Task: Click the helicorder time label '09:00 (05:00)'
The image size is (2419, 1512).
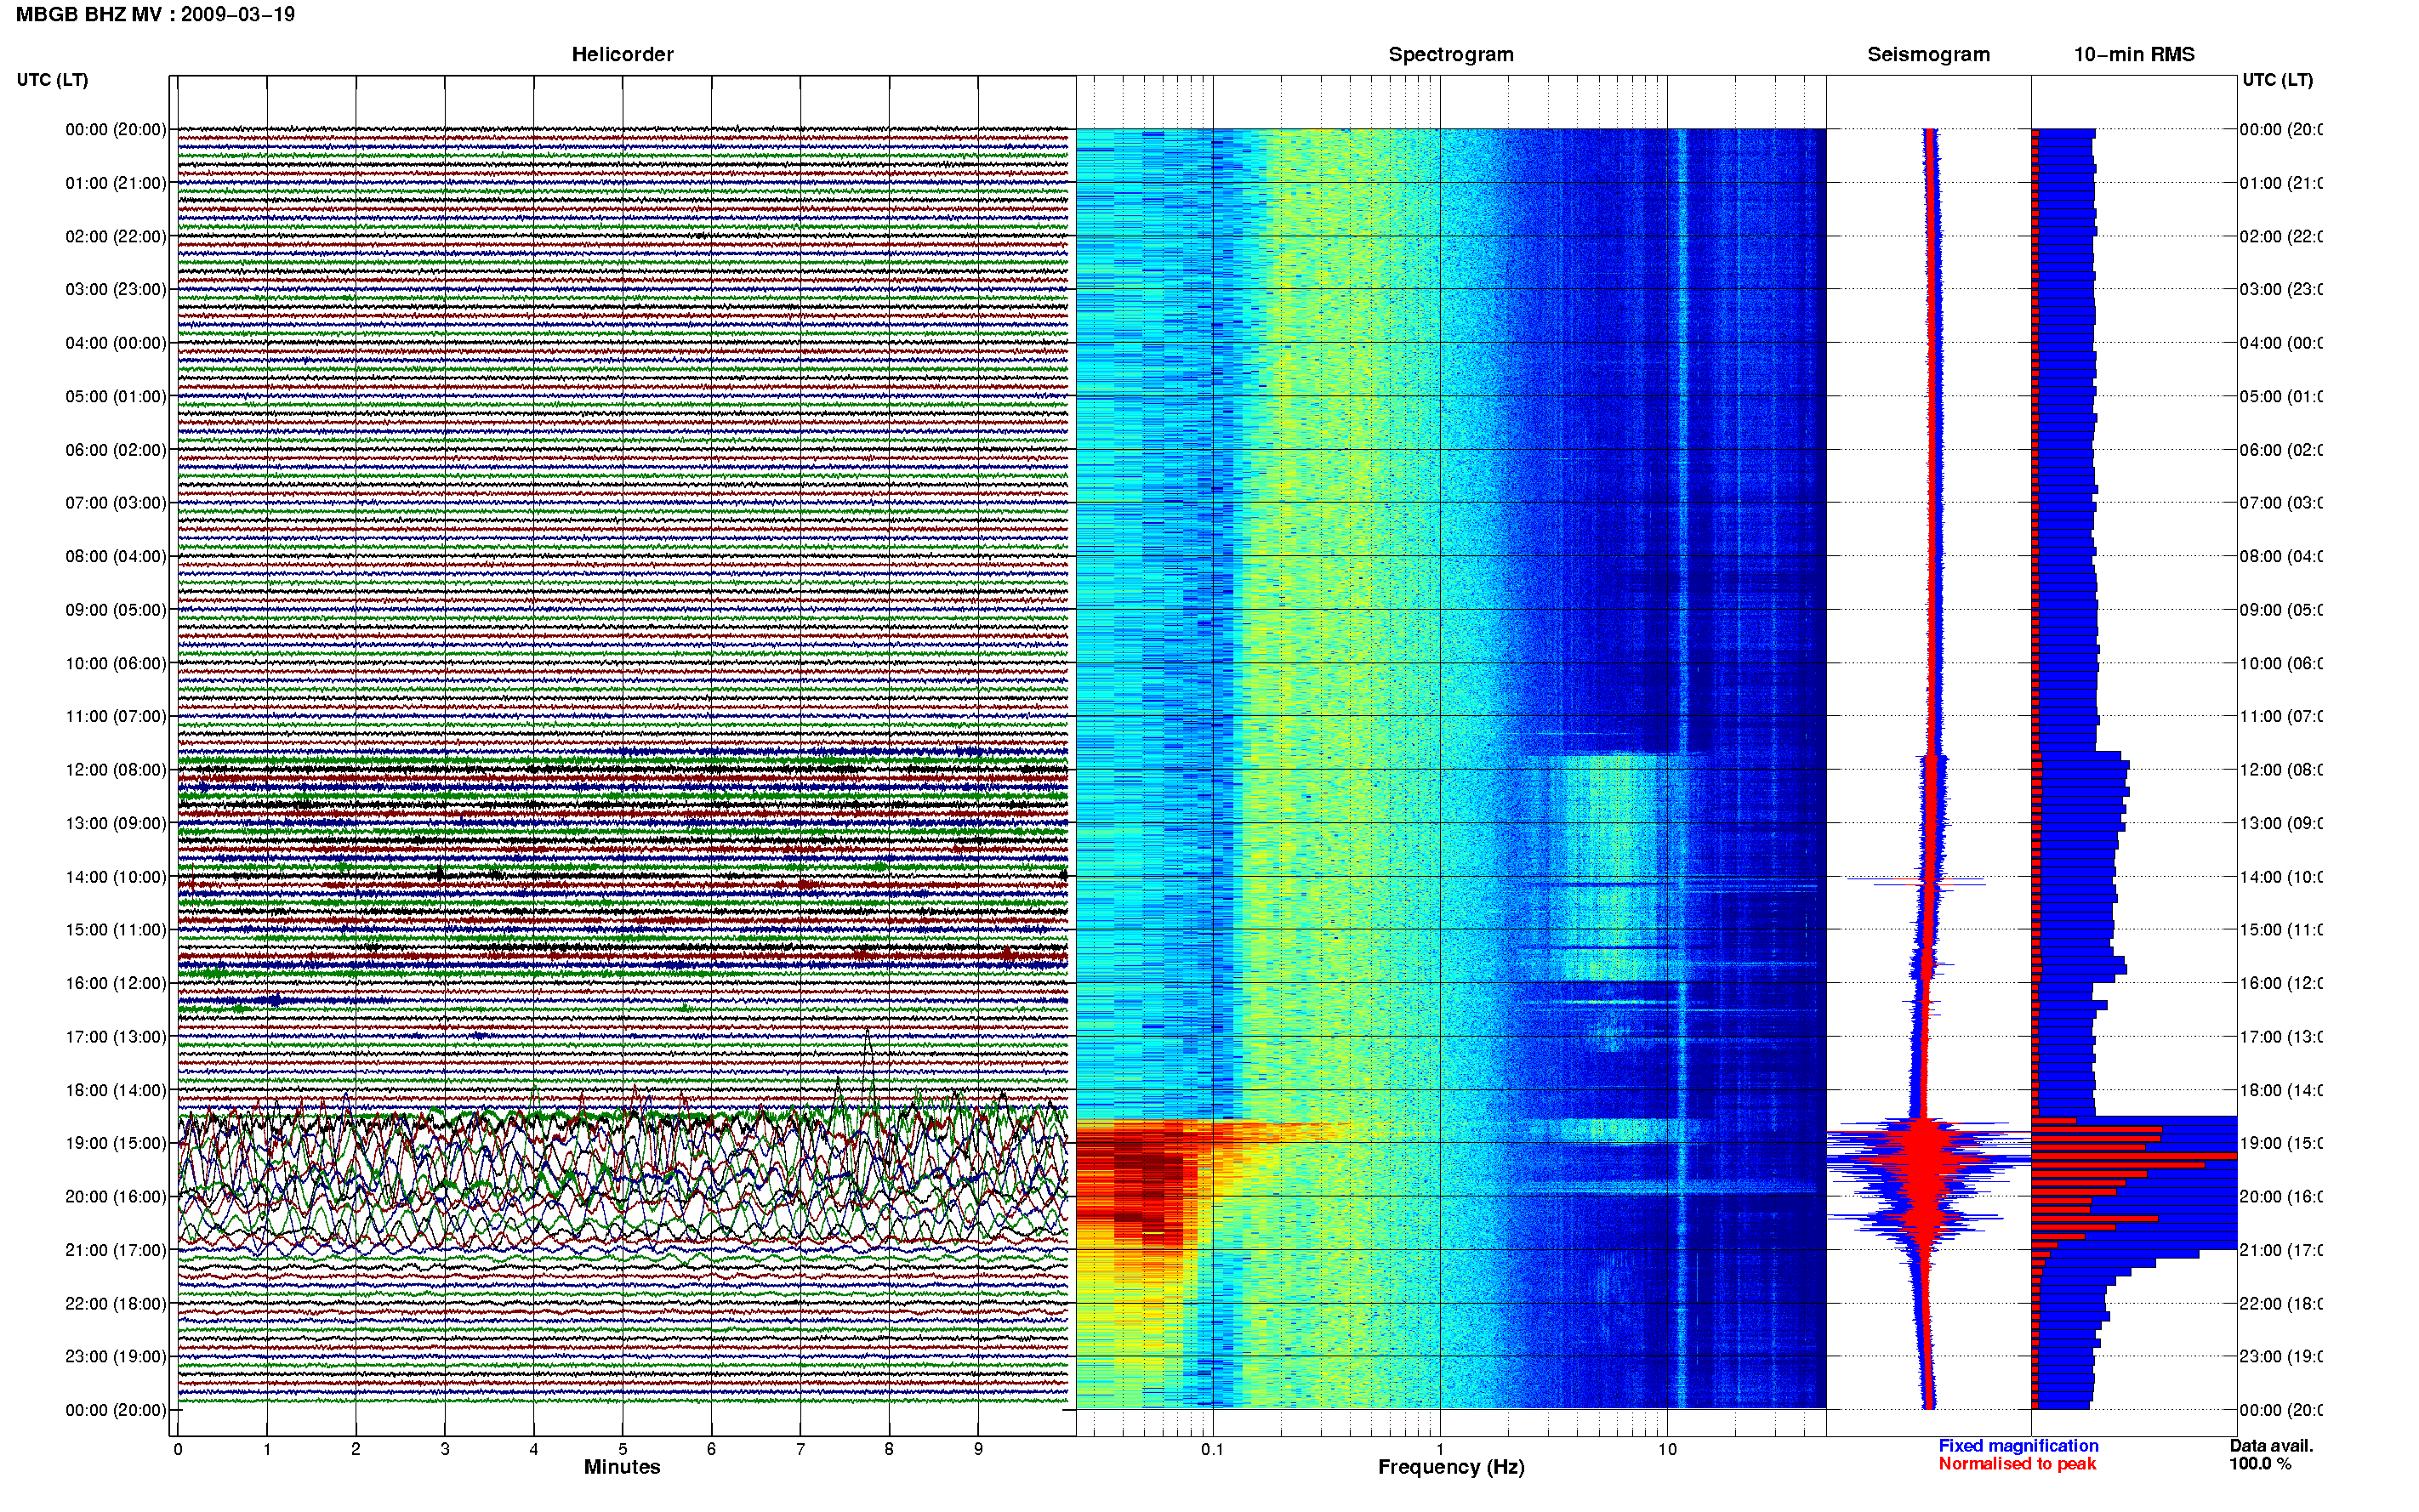Action: pos(116,610)
